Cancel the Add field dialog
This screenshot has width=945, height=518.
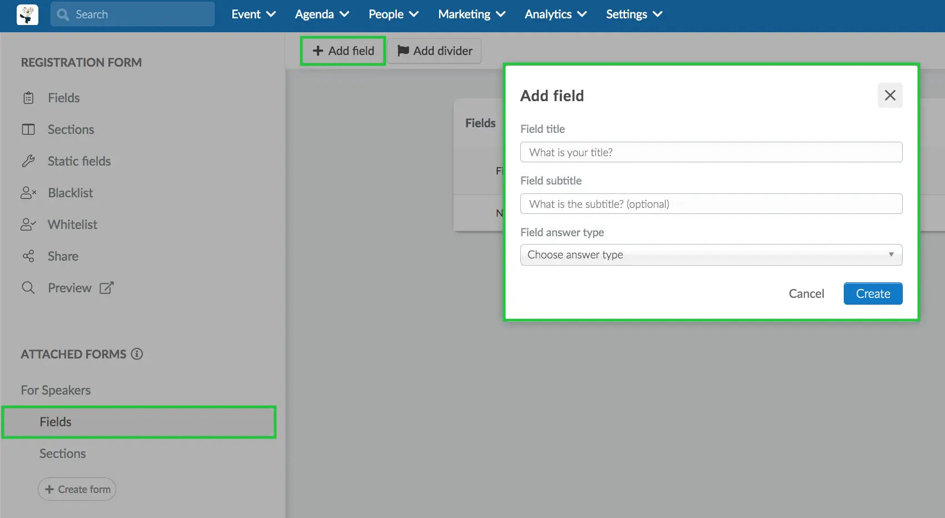807,293
